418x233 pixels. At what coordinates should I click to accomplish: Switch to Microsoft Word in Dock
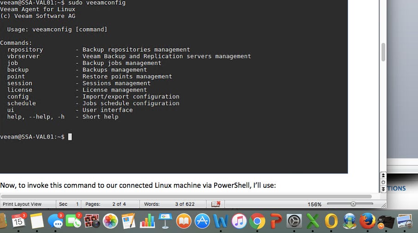tap(220, 221)
